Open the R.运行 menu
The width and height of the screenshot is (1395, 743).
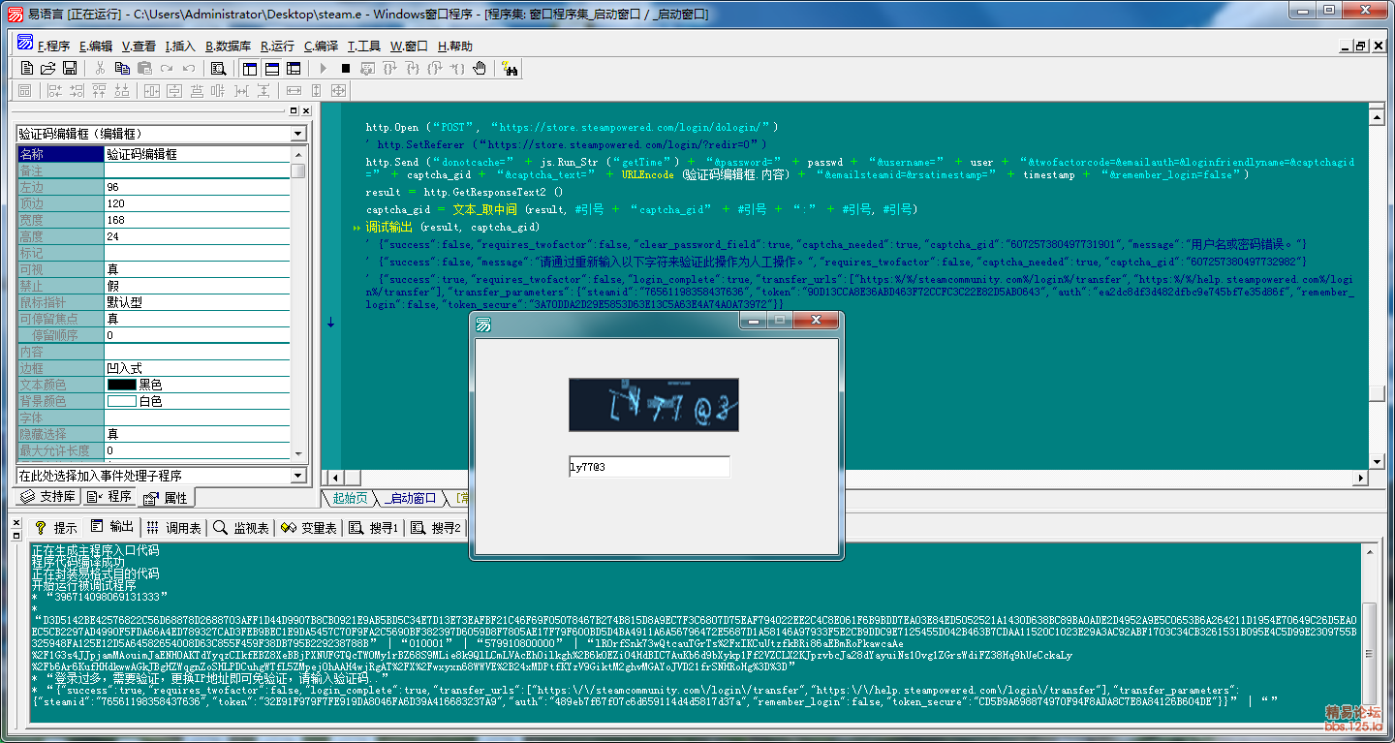(x=277, y=46)
